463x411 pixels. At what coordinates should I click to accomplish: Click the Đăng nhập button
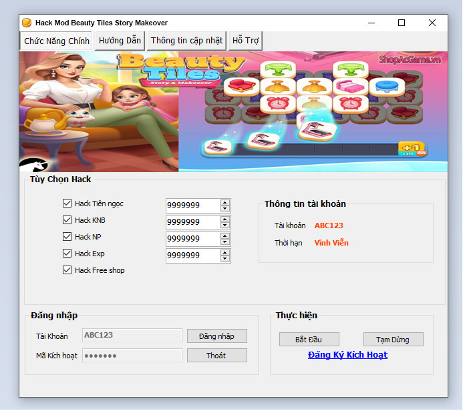(217, 336)
